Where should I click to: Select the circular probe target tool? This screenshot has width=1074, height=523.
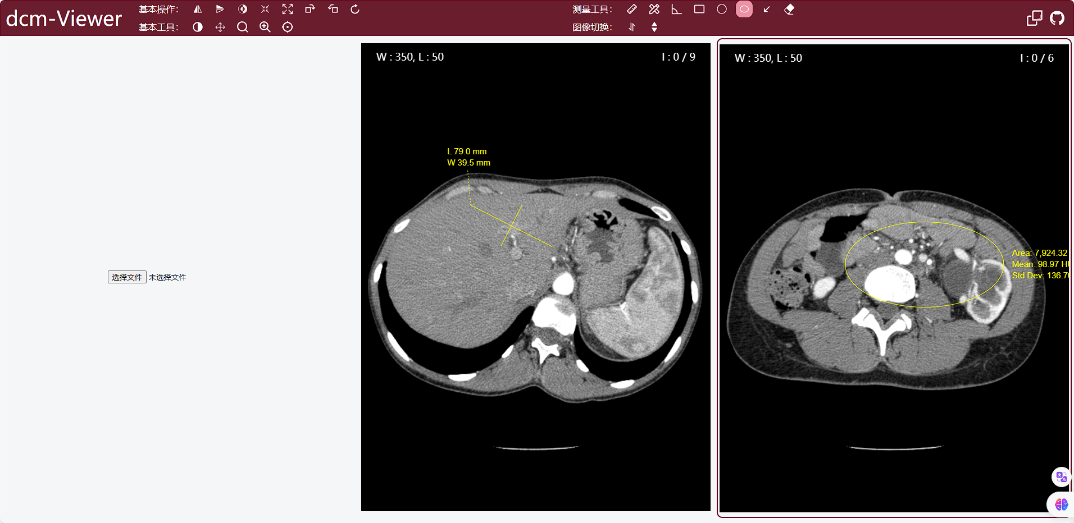point(288,27)
